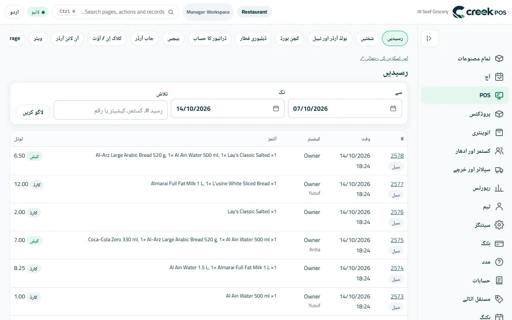This screenshot has width=512, height=320.
Task: Open the تمام مصنوعات box icon in sidebar
Action: pyautogui.click(x=499, y=58)
